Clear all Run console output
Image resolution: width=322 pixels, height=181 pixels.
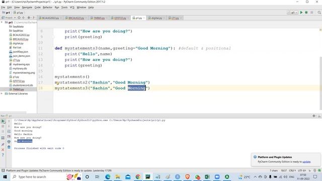pos(9,147)
